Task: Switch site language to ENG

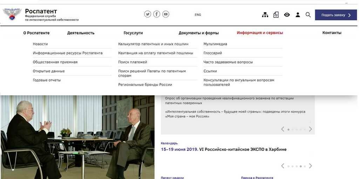Action: 198,15
